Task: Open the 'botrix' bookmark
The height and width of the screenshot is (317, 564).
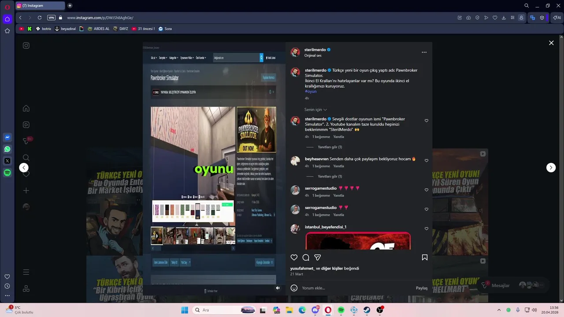Action: click(43, 29)
